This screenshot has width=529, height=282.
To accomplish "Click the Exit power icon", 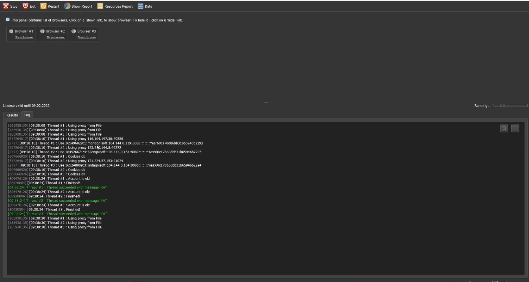I will pos(25,6).
